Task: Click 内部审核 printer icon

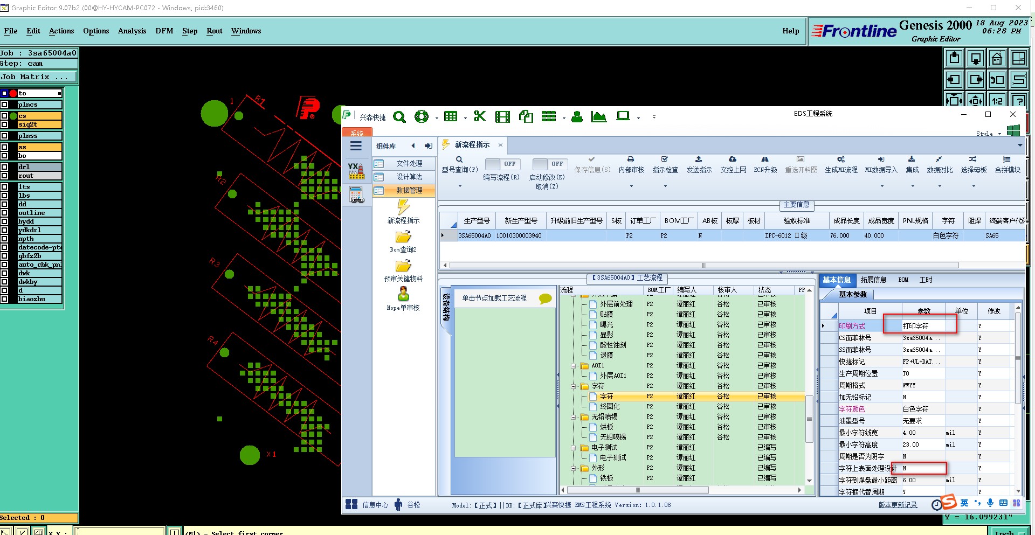Action: [x=631, y=159]
